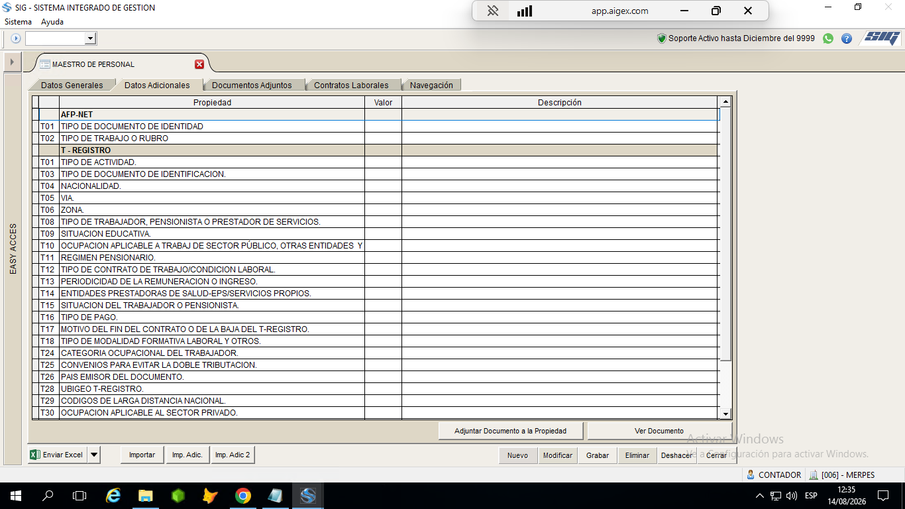The height and width of the screenshot is (509, 905).
Task: Click the Enviar Excel button
Action: click(58, 455)
